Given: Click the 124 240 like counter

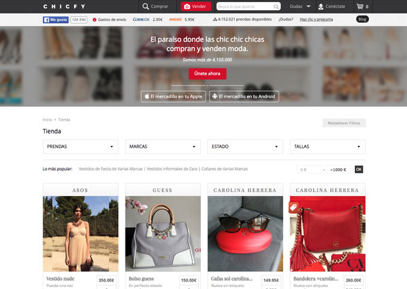Looking at the screenshot, I should (x=79, y=20).
